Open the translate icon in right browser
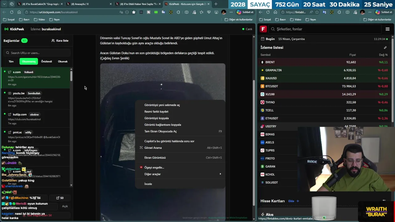The width and height of the screenshot is (395, 222). [x=324, y=12]
